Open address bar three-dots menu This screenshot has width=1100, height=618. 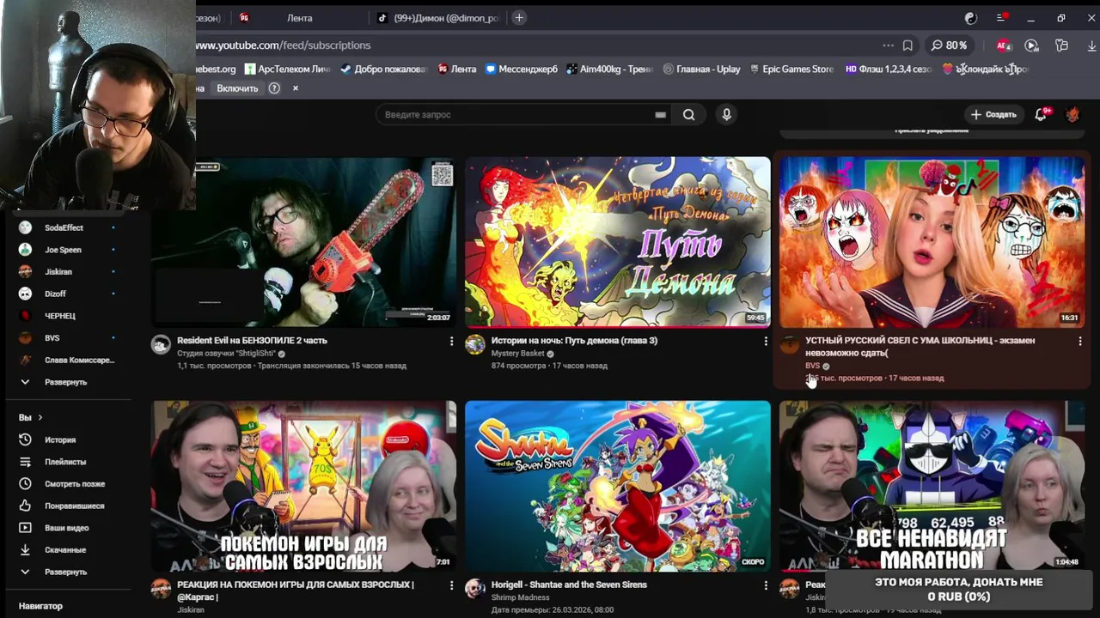click(x=888, y=45)
